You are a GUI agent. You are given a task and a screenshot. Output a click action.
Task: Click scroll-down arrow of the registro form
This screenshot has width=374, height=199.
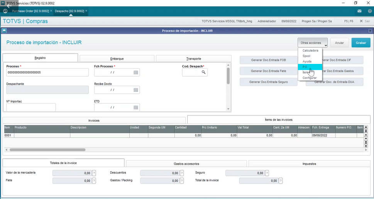228,109
